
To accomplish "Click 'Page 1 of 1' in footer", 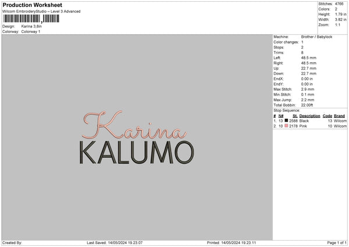I will [337, 243].
